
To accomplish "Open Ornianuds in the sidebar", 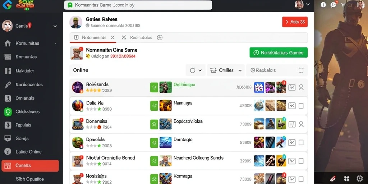I will 25,98.
